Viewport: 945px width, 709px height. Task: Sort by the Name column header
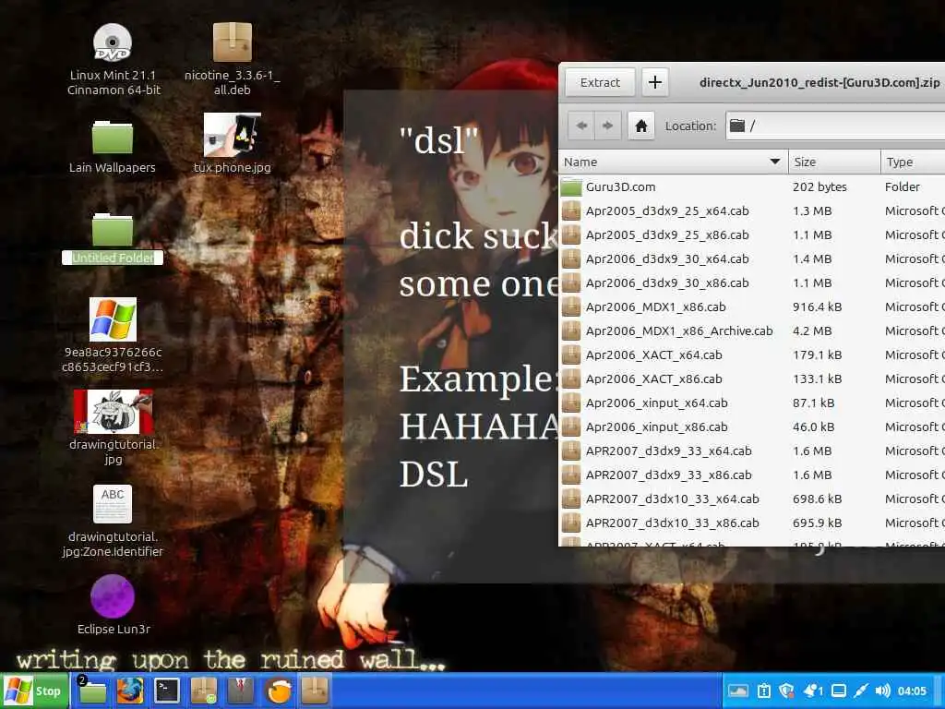673,162
